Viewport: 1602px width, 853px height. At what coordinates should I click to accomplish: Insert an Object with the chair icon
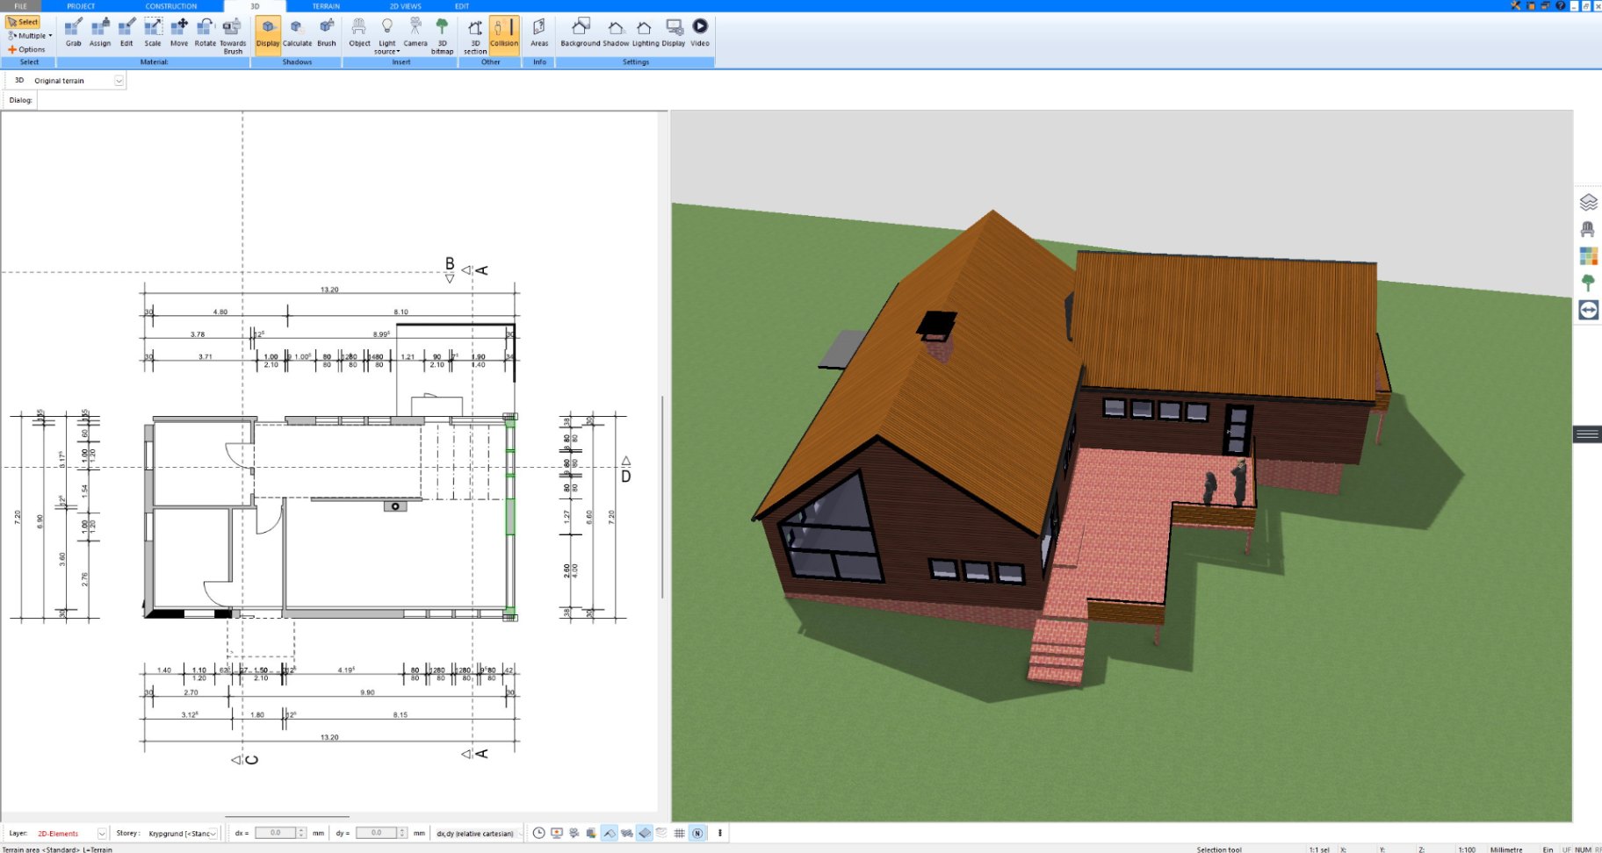click(359, 32)
